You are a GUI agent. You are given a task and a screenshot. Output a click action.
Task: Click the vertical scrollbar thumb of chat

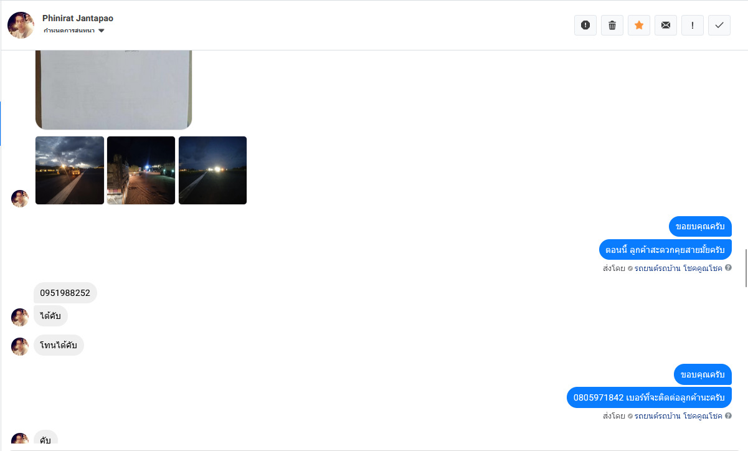(746, 268)
